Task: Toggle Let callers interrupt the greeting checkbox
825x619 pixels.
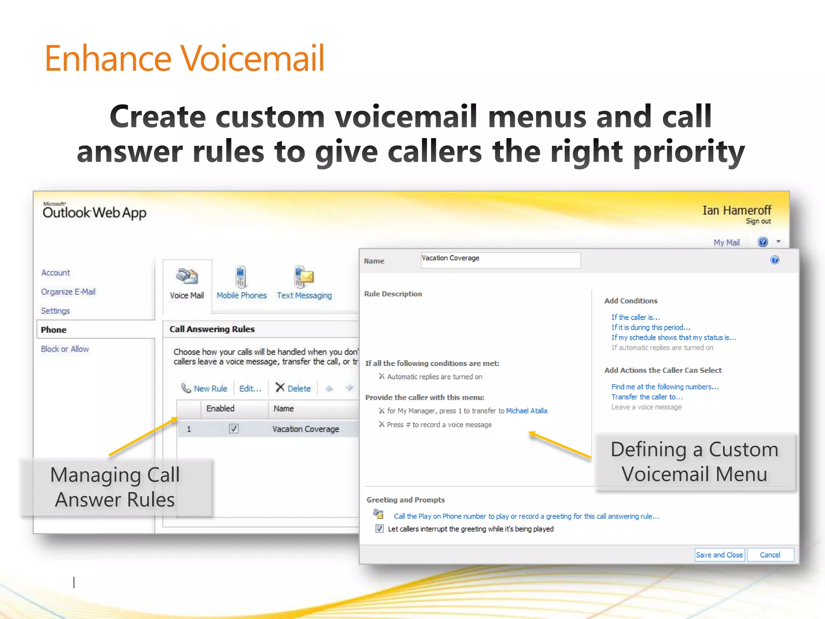Action: tap(379, 529)
